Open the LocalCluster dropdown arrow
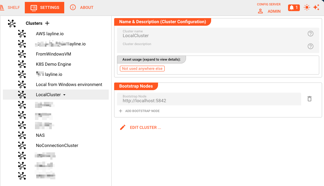Image resolution: width=324 pixels, height=186 pixels. 64,95
